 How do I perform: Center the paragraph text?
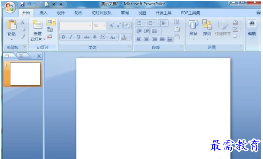[x=146, y=39]
